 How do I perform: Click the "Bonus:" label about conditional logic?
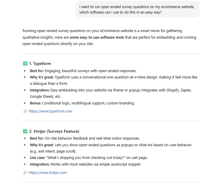(x=35, y=103)
